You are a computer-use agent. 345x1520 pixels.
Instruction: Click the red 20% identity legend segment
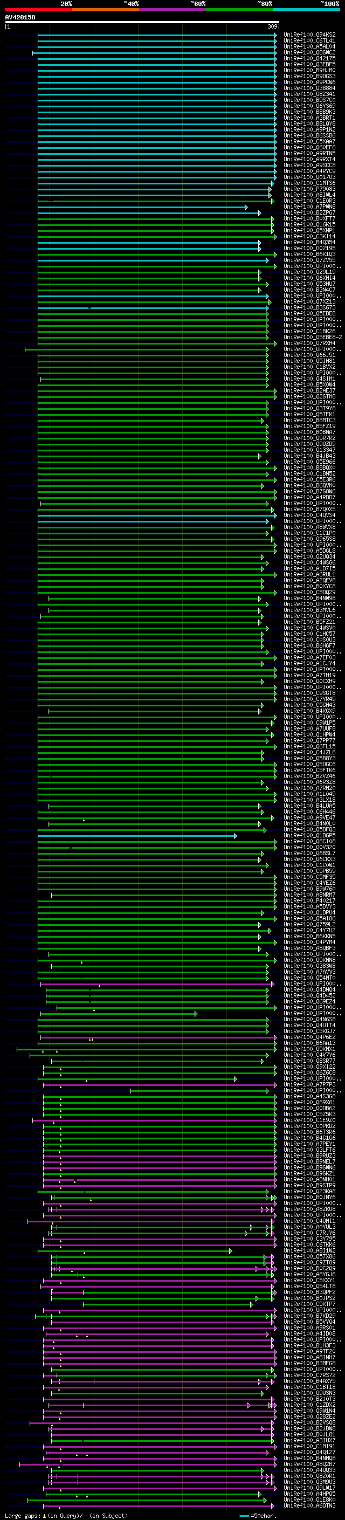coord(39,10)
